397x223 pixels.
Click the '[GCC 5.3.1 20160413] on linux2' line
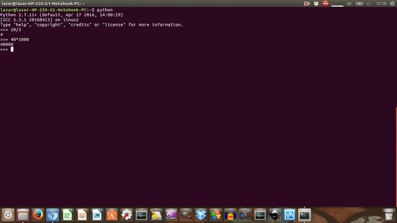[x=40, y=20]
